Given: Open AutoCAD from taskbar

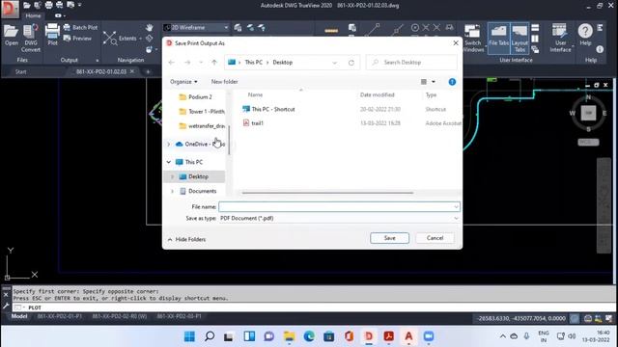Looking at the screenshot, I should point(408,336).
